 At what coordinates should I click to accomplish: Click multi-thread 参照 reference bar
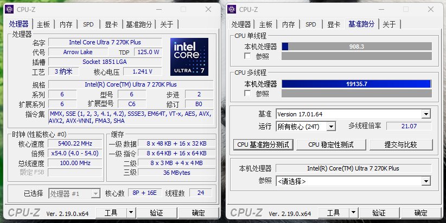tap(356, 93)
